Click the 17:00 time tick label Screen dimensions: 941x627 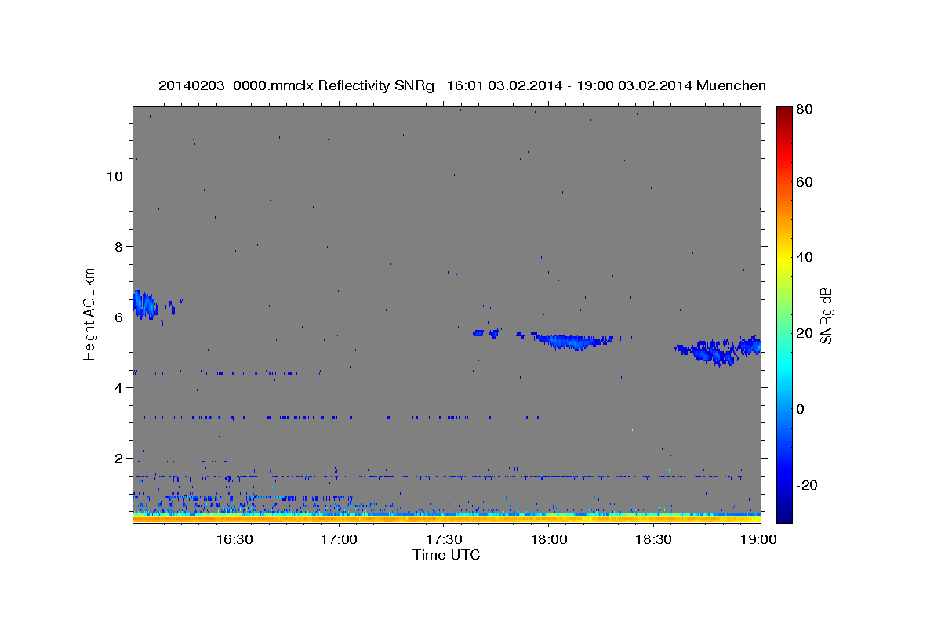tap(339, 539)
